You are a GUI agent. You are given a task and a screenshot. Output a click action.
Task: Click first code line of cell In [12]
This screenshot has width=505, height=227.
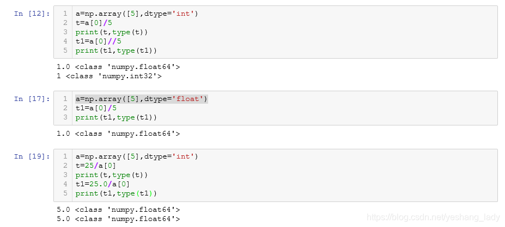pyautogui.click(x=137, y=14)
